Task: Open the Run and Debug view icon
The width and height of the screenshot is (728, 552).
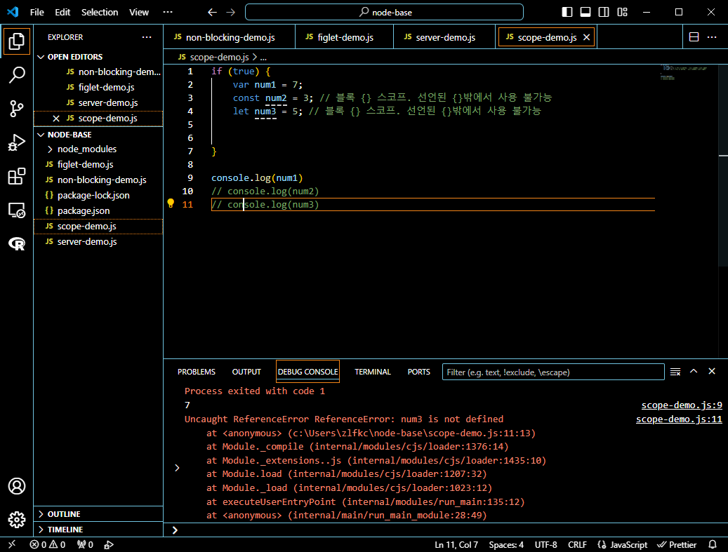Action: [17, 142]
